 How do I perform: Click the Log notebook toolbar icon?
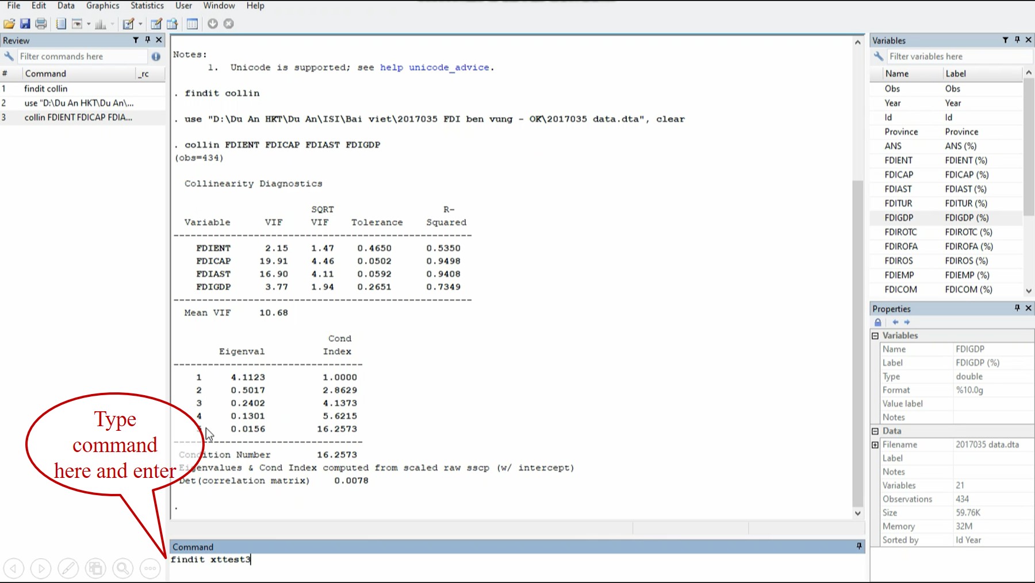coord(61,24)
